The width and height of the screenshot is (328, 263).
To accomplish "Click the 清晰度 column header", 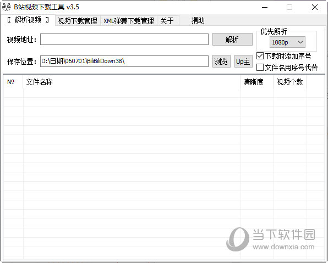I will [x=257, y=82].
